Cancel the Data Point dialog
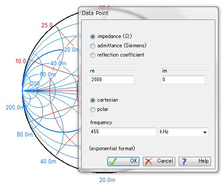 pyautogui.click(x=159, y=162)
